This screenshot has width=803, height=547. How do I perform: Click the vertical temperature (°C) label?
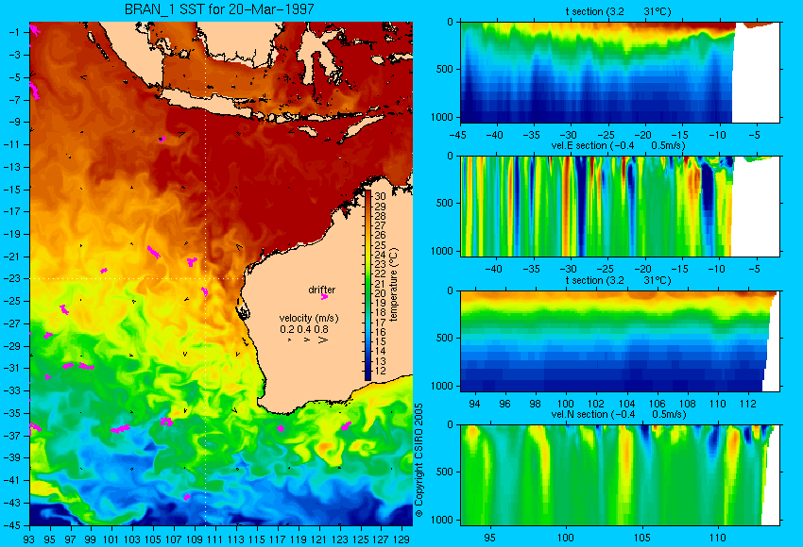[x=393, y=285]
